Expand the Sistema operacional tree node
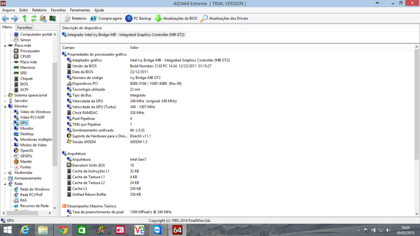 [5, 95]
